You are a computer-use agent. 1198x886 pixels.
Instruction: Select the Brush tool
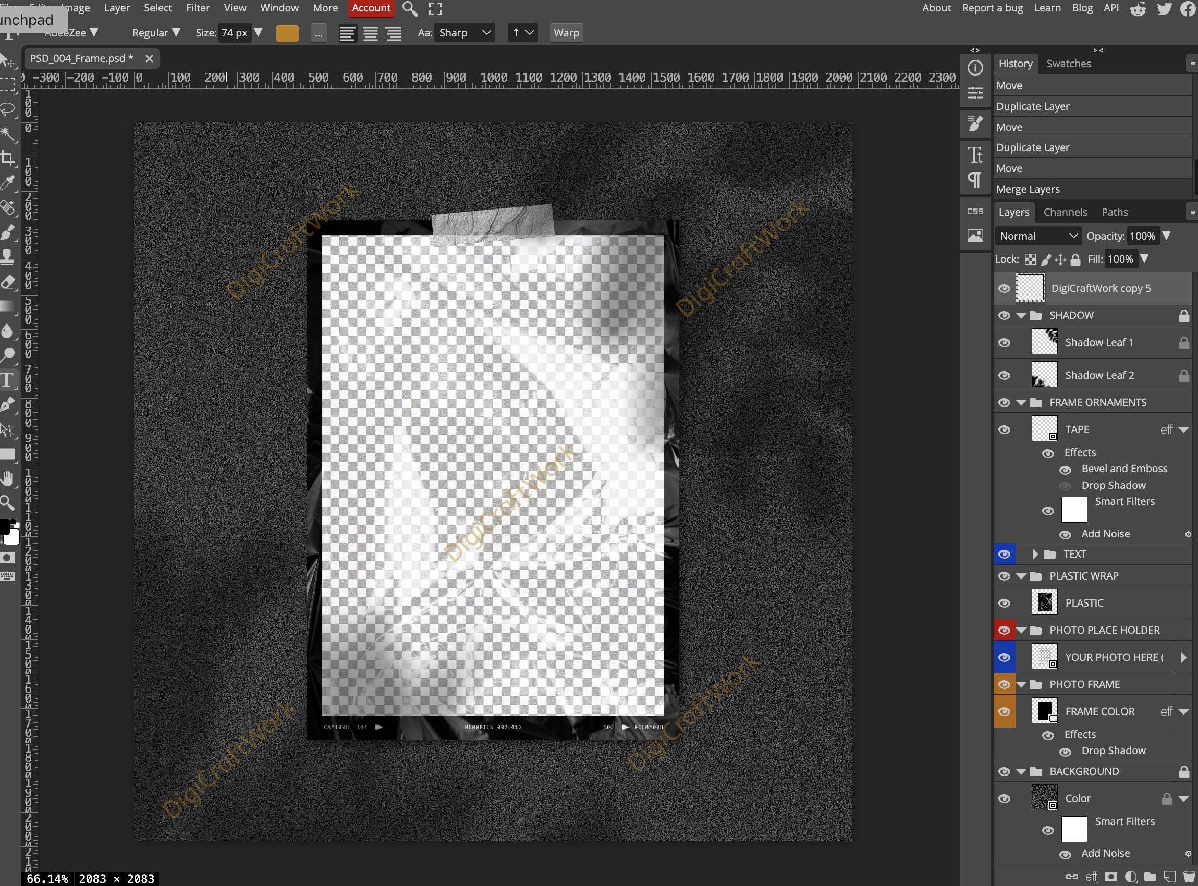pos(7,232)
